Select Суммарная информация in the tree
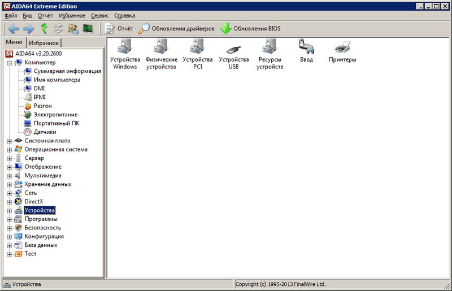Viewport: 452px width, 291px height. tap(67, 71)
